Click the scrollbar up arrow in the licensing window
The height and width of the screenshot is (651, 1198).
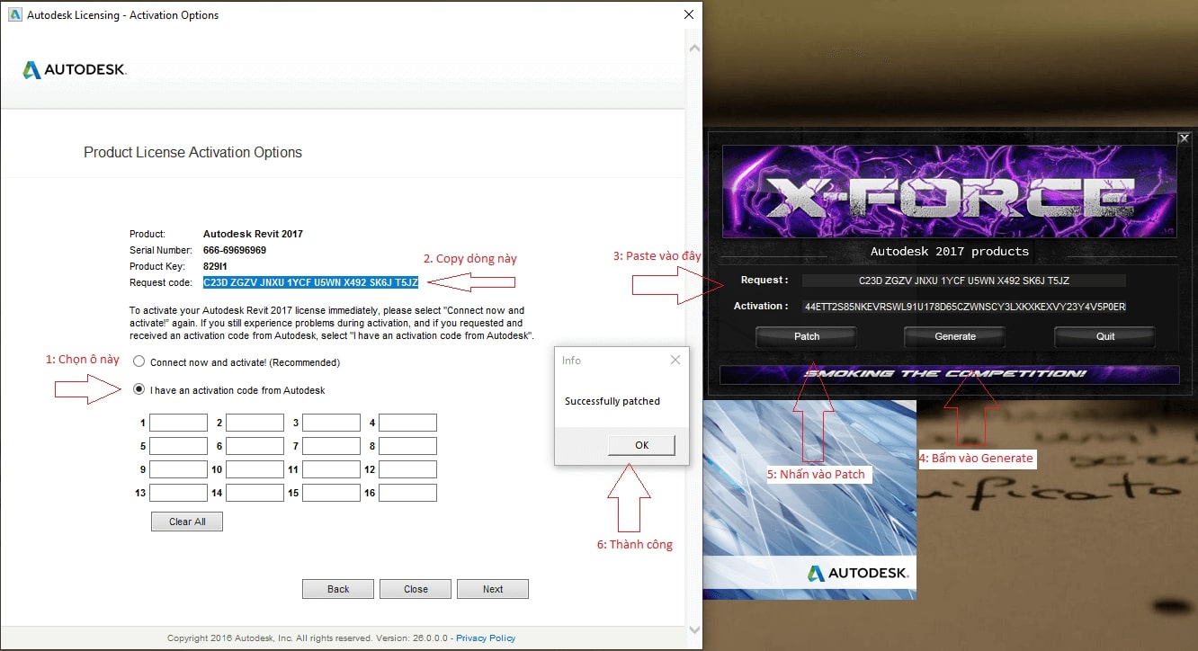693,45
